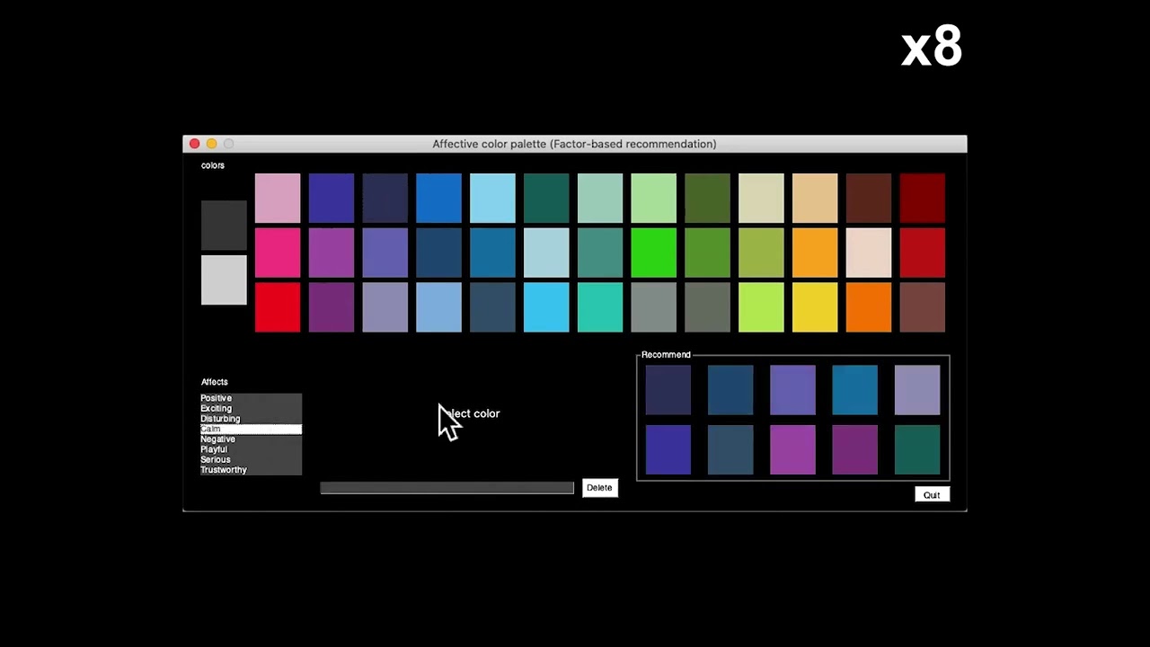This screenshot has width=1150, height=647.
Task: Choose the medium gray swatch in bottom row
Action: click(x=654, y=307)
